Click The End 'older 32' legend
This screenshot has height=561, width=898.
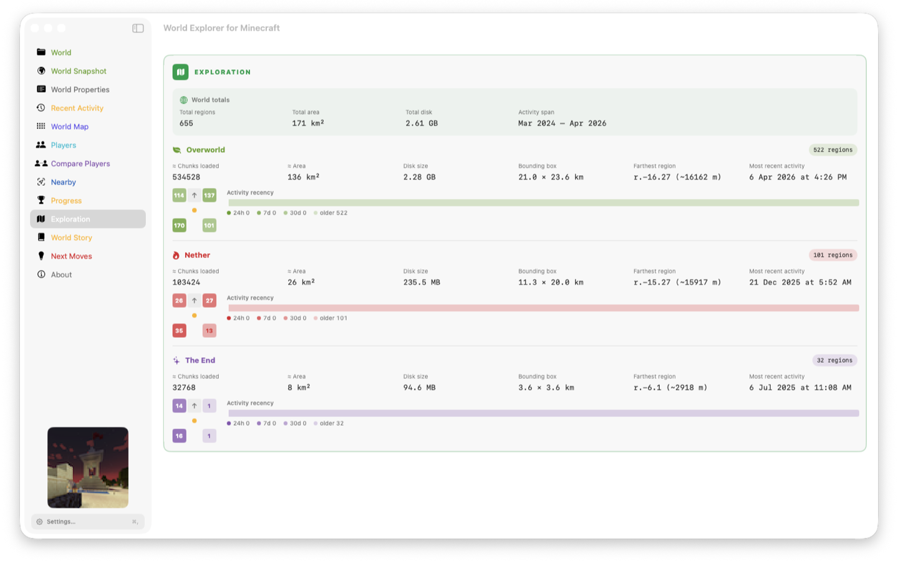(x=329, y=424)
